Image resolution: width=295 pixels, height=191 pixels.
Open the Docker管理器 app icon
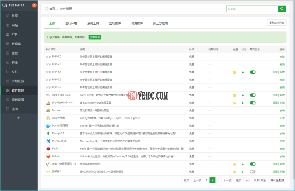click(48, 125)
